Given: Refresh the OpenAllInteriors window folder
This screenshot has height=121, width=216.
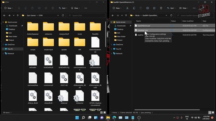Looking at the screenshot, I should click(x=171, y=15).
